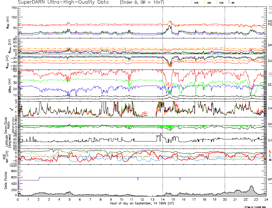The image size is (272, 208).
Task: Click the 'Hour of day on September, 14 1999' axis label
Action: pos(142,203)
